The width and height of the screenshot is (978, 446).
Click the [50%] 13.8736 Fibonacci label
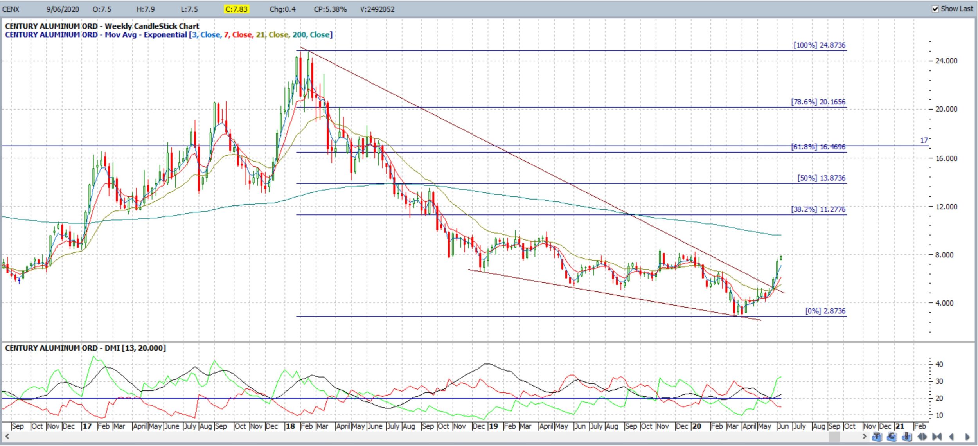pyautogui.click(x=822, y=178)
